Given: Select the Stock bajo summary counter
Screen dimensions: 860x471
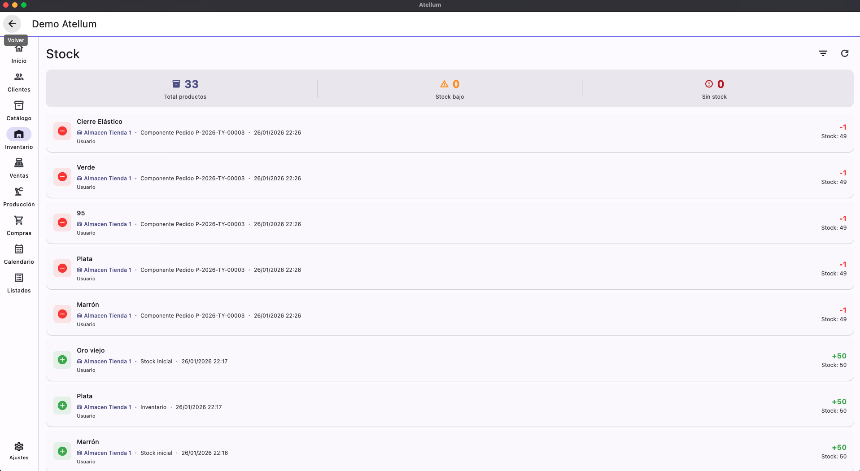Looking at the screenshot, I should click(x=450, y=89).
